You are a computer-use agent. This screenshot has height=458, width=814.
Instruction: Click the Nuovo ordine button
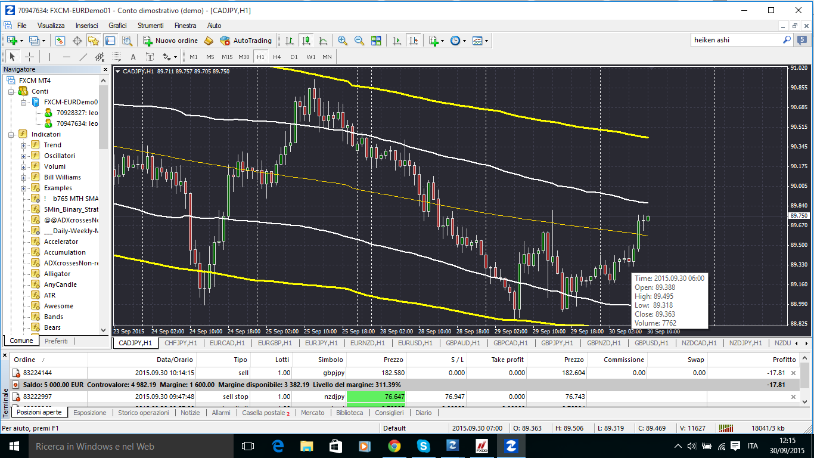tap(170, 41)
